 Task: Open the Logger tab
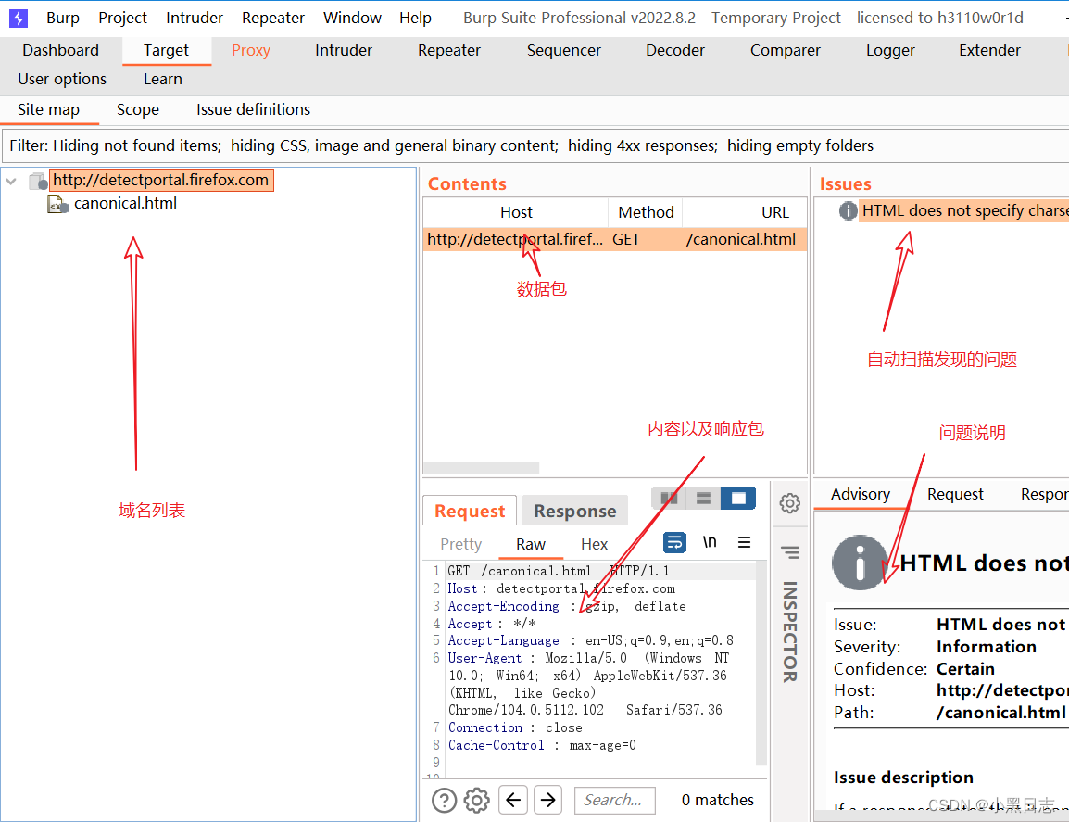coord(890,50)
